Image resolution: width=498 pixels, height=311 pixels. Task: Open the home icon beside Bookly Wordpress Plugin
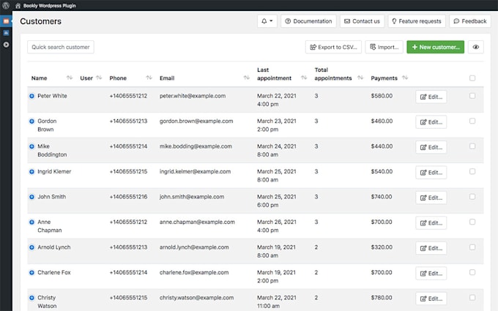click(18, 6)
